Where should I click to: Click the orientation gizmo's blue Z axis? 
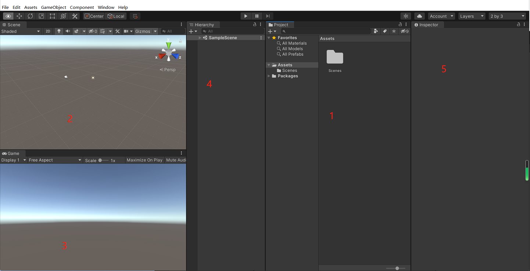(x=175, y=56)
